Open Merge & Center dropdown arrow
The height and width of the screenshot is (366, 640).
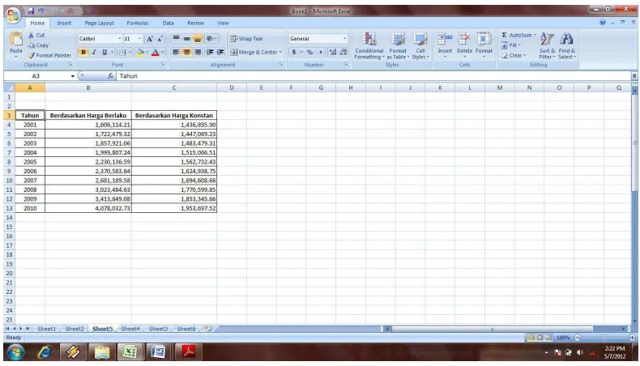tap(281, 52)
